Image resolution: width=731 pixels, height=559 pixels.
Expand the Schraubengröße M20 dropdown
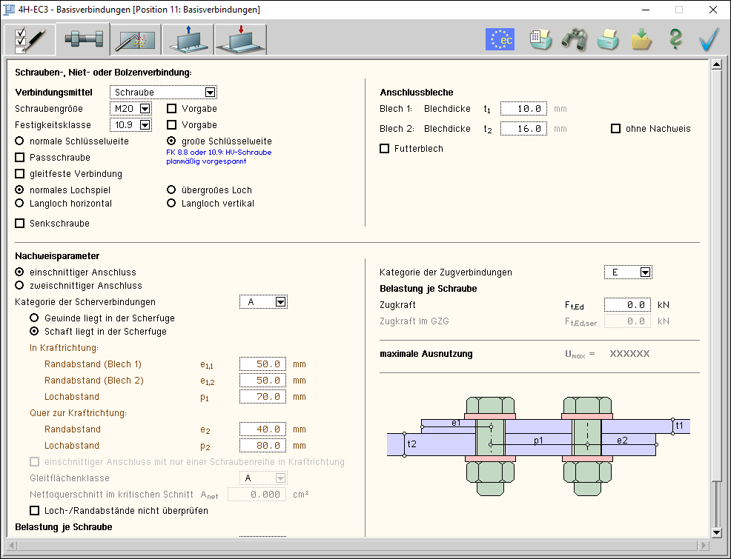point(145,109)
